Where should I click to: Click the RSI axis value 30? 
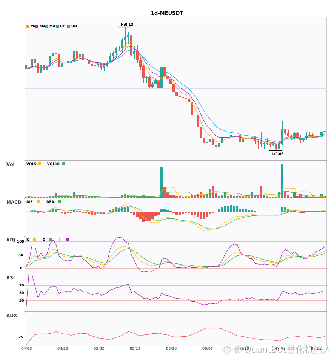[x=22, y=300]
